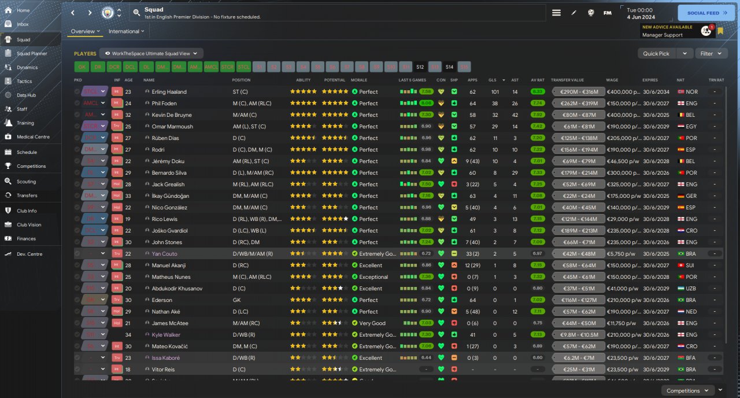Toggle the pick circle for Phil Foden

(77, 103)
